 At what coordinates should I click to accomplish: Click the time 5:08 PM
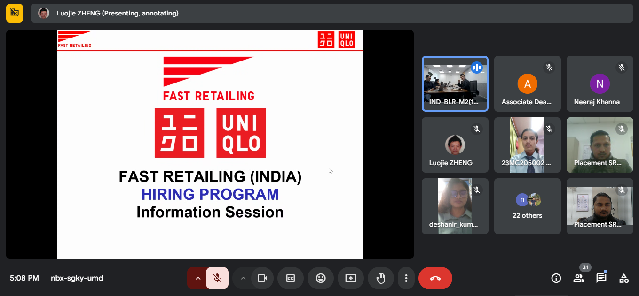[24, 278]
